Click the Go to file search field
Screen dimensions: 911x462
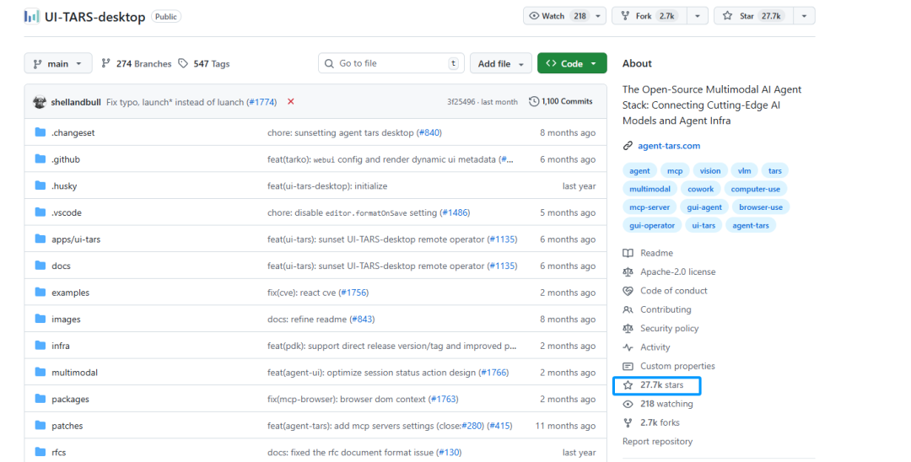(391, 63)
